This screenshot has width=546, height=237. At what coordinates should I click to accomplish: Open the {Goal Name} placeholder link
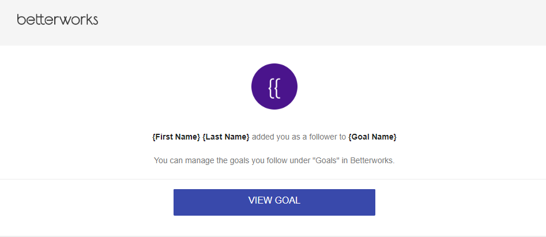[x=372, y=137]
